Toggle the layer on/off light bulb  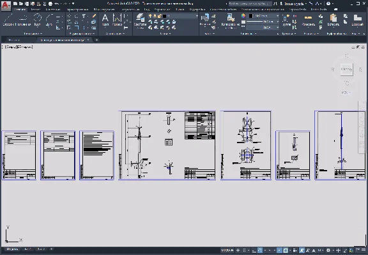[150, 16]
